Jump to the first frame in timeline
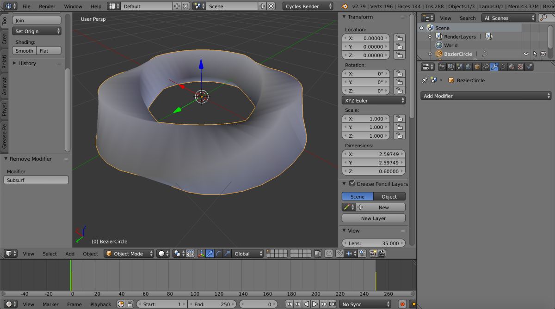This screenshot has width=555, height=309. pyautogui.click(x=289, y=304)
